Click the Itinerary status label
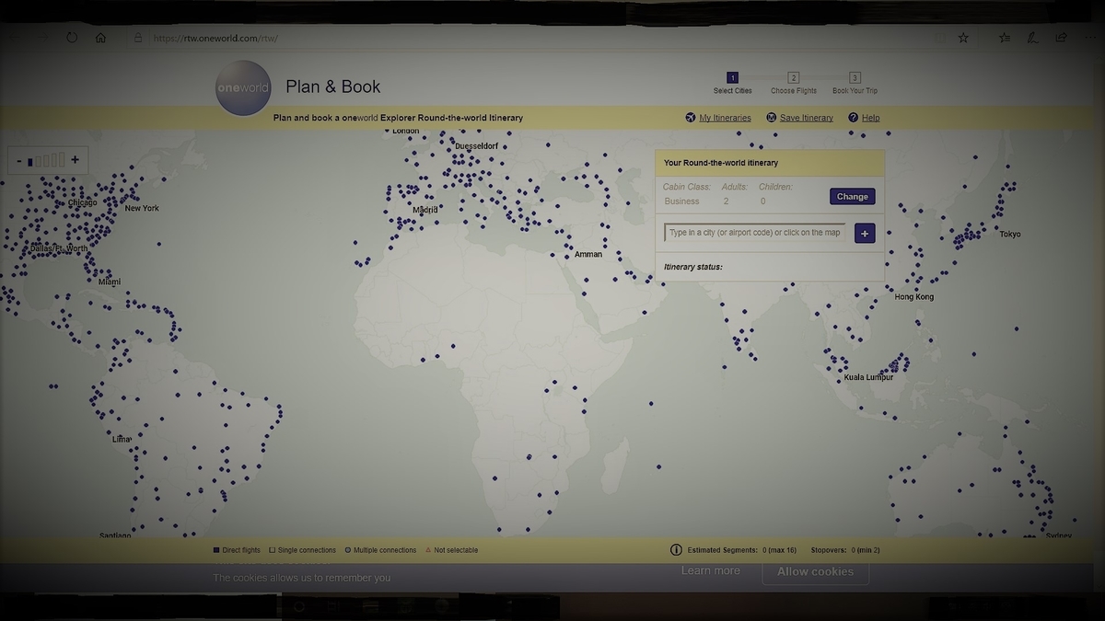The image size is (1105, 621). click(693, 268)
